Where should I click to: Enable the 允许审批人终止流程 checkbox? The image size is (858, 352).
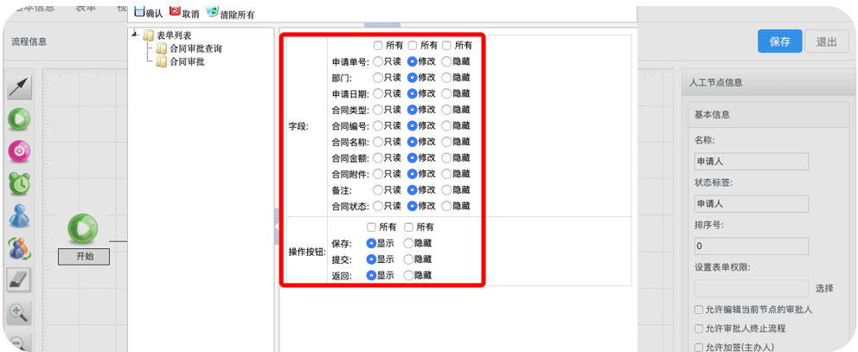click(x=699, y=329)
